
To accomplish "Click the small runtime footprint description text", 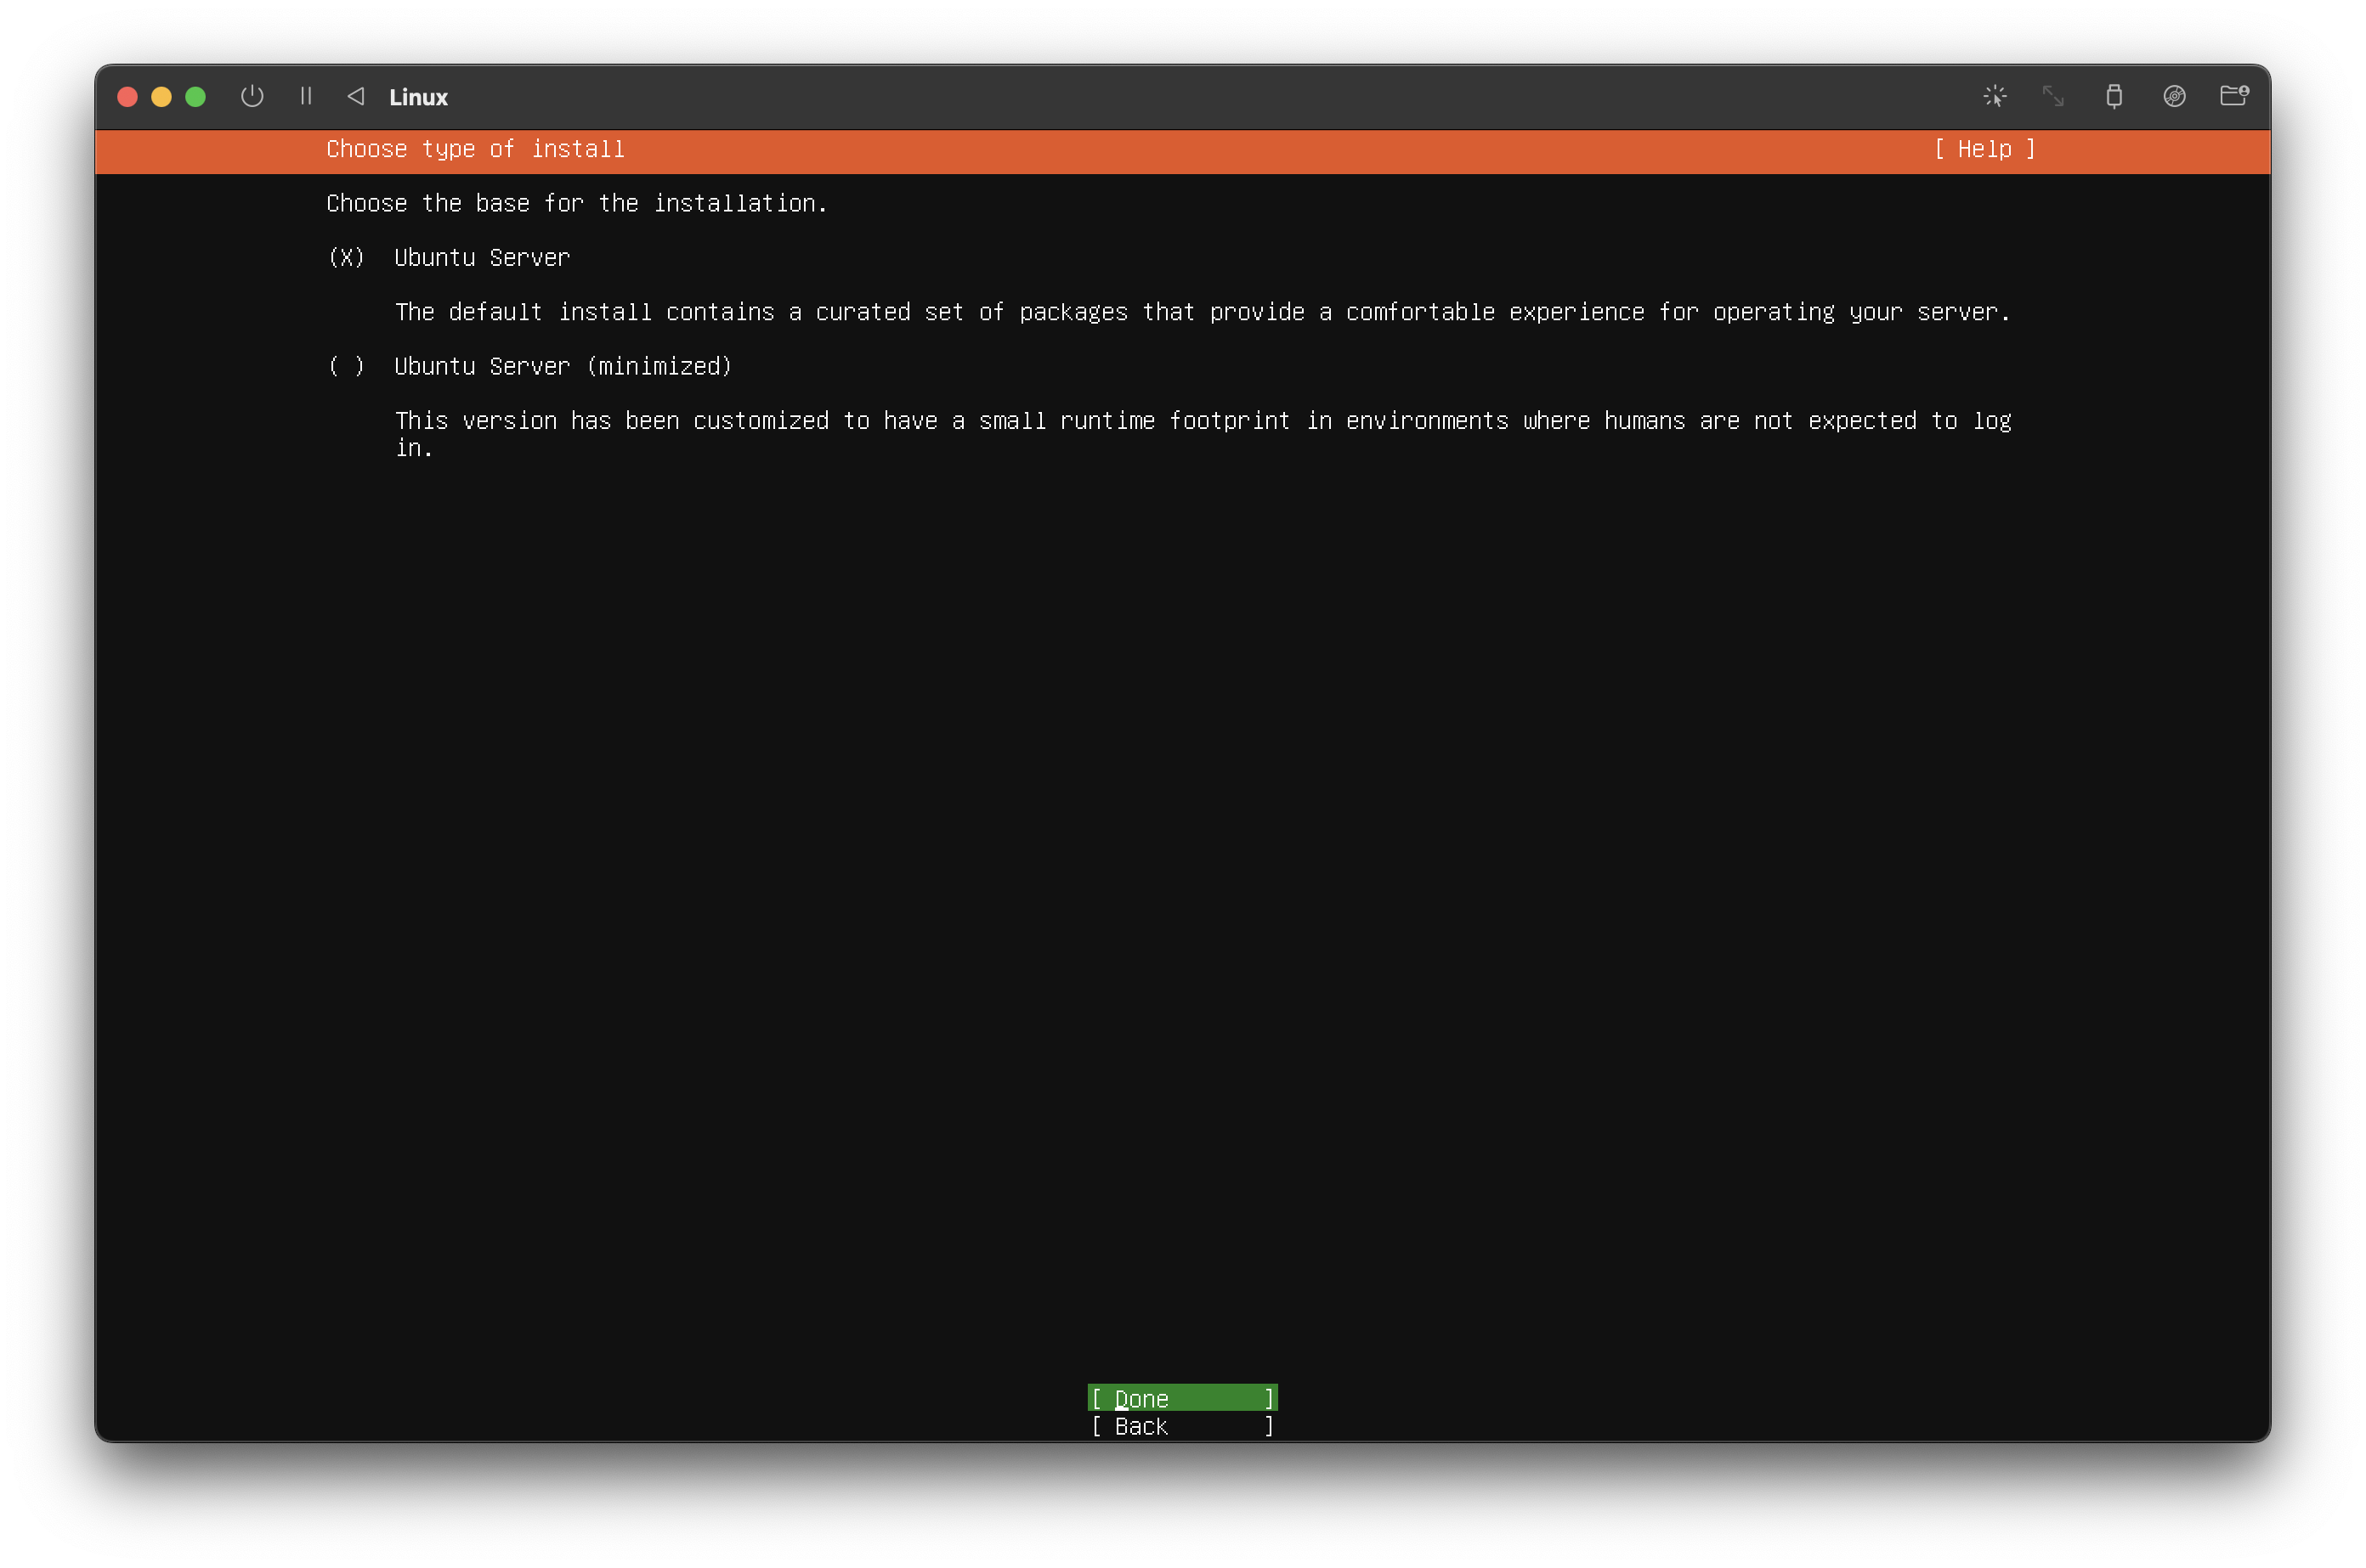I will click(1203, 434).
